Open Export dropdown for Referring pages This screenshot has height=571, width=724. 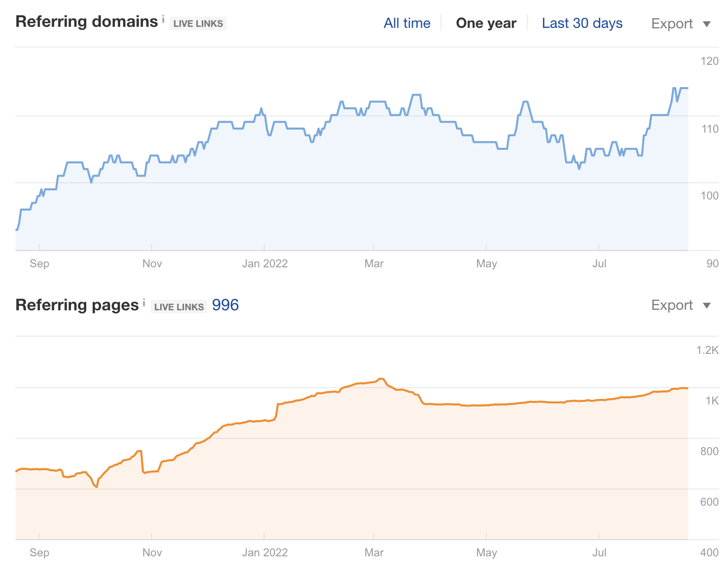click(681, 305)
